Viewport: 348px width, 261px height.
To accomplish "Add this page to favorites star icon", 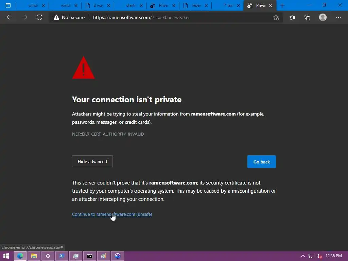I will pos(276,18).
